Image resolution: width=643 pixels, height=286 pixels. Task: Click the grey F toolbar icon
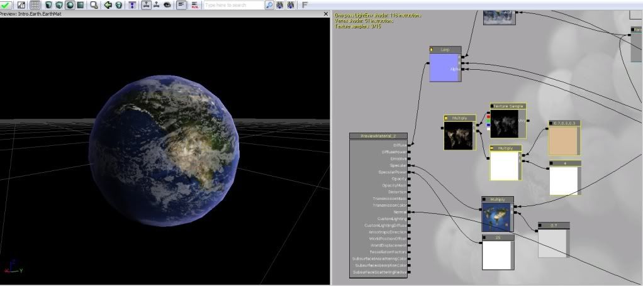click(x=305, y=5)
